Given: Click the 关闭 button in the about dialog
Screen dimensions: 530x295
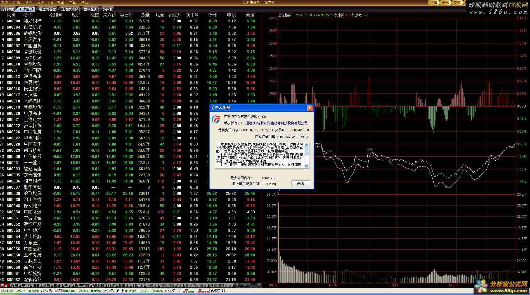Looking at the screenshot, I should tap(301, 183).
